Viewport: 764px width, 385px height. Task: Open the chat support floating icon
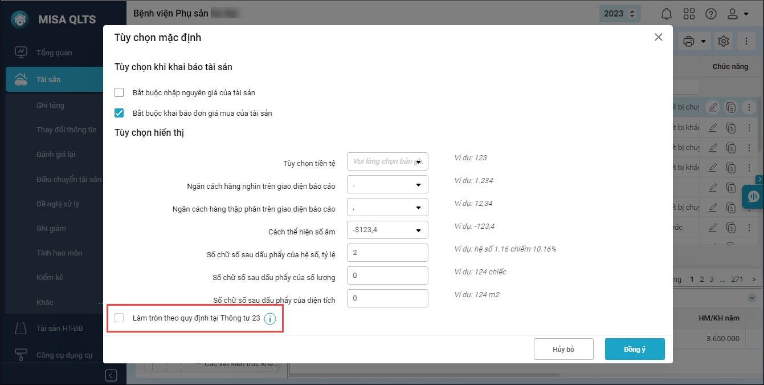pos(753,197)
